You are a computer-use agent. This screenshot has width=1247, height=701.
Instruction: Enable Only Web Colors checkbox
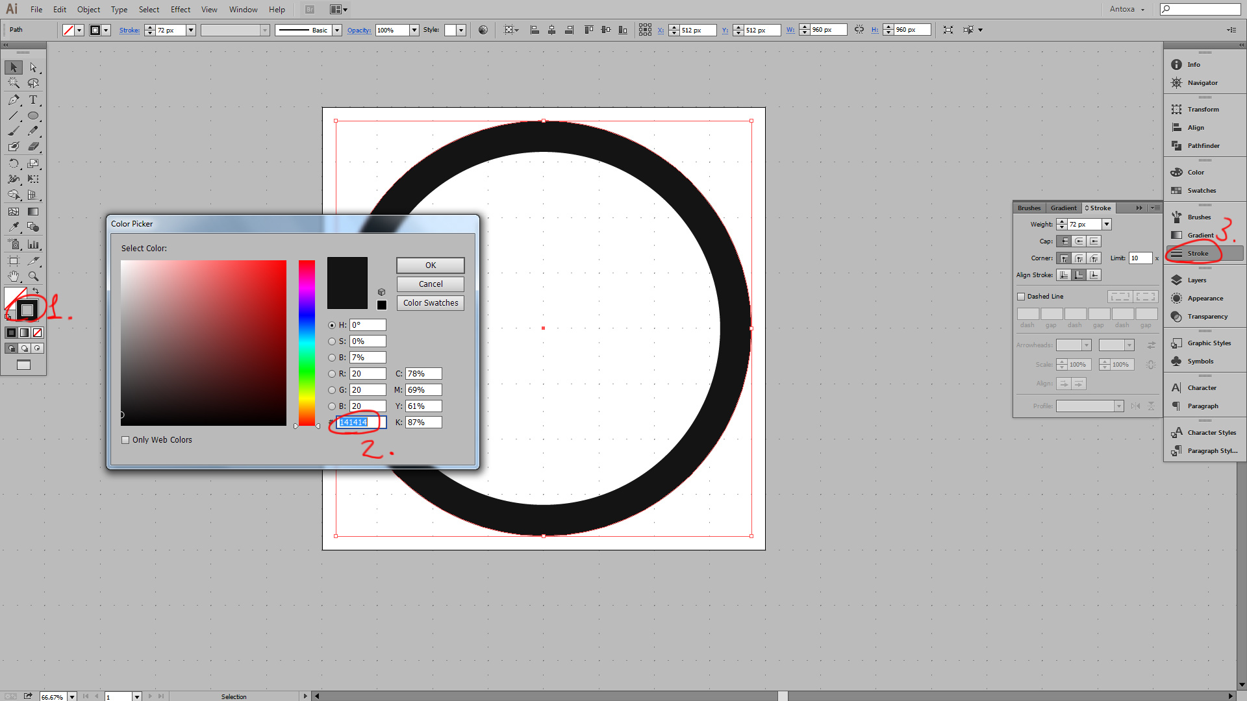pyautogui.click(x=125, y=440)
